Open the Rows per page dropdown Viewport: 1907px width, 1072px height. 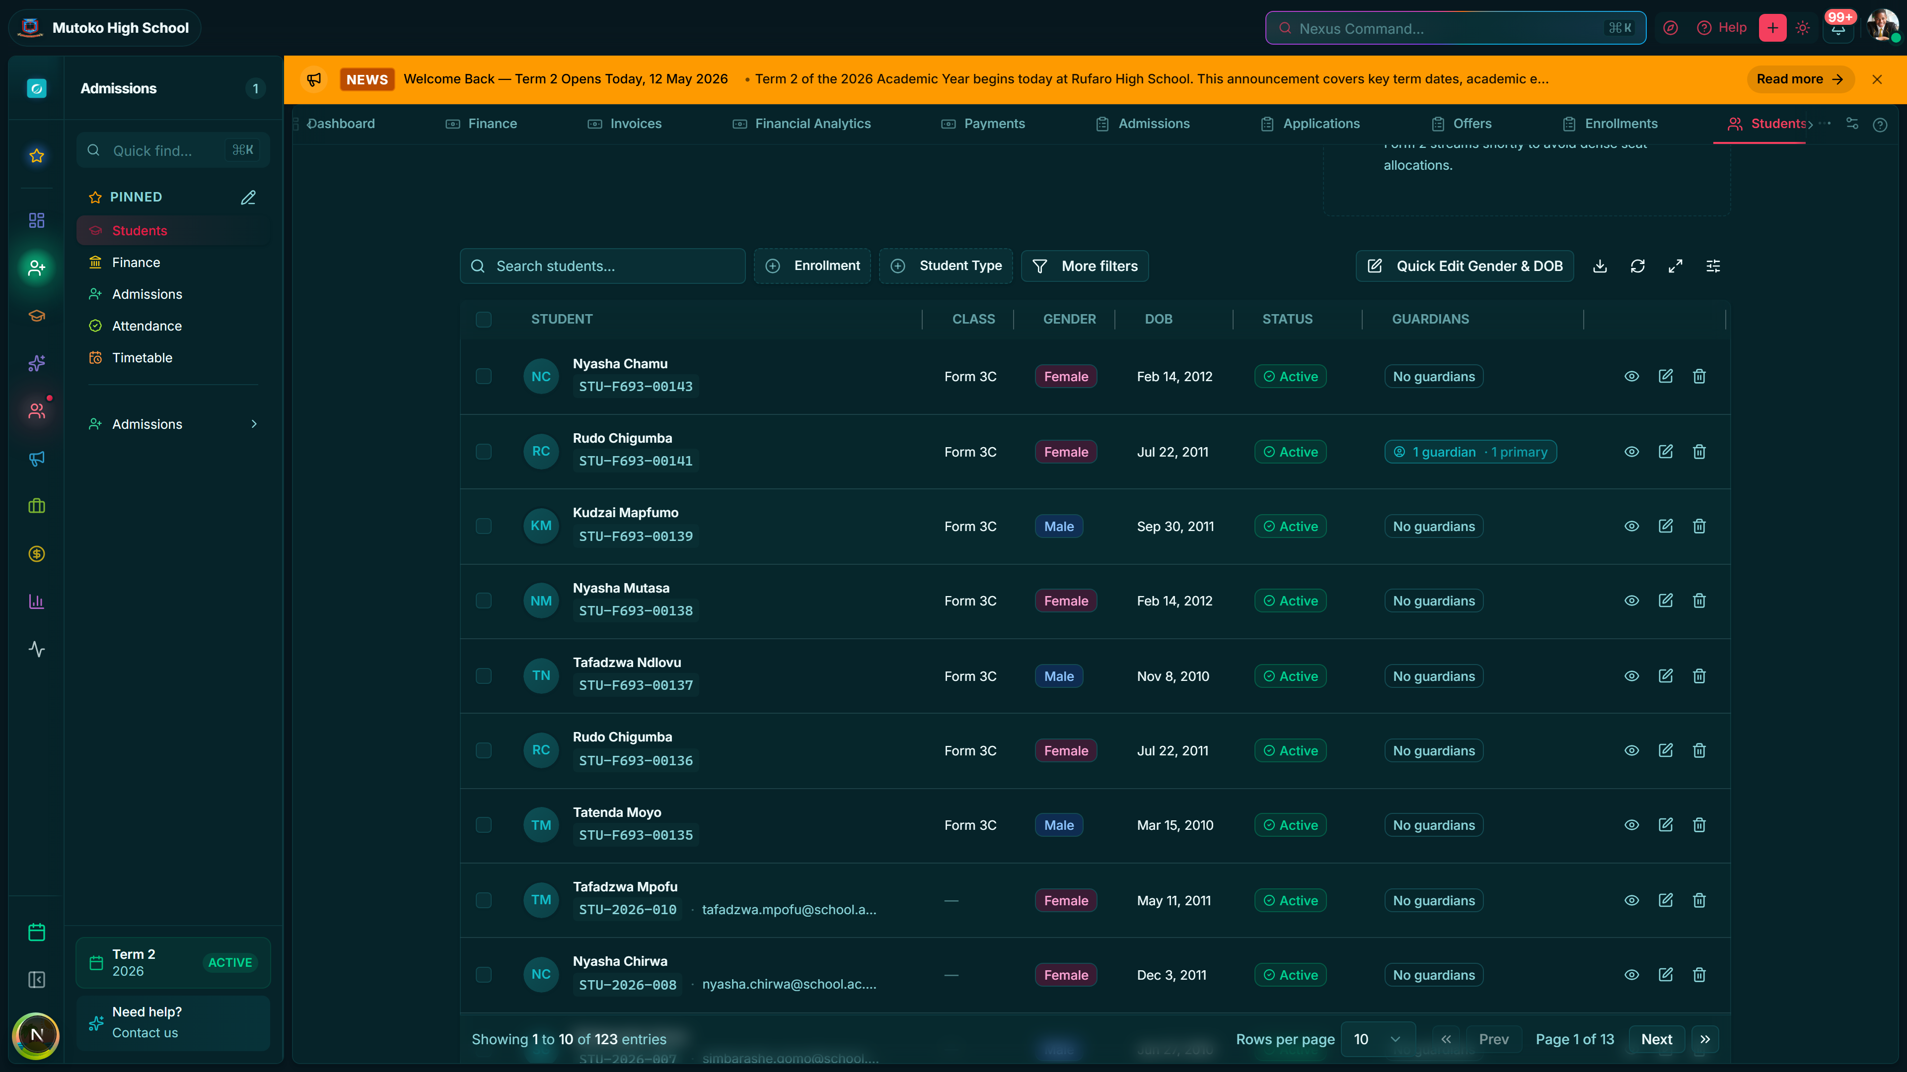tap(1378, 1039)
